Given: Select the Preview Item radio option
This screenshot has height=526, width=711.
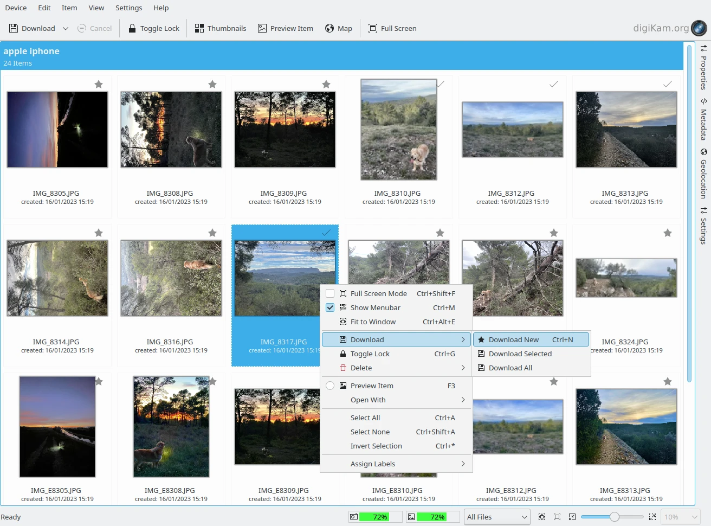Looking at the screenshot, I should click(x=330, y=386).
